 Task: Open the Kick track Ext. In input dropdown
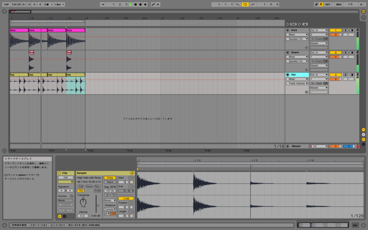(319, 30)
